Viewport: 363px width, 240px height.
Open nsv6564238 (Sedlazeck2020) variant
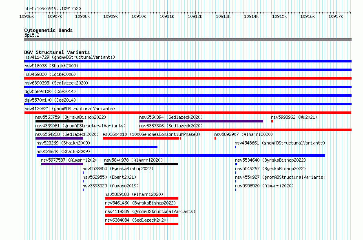pos(67,134)
